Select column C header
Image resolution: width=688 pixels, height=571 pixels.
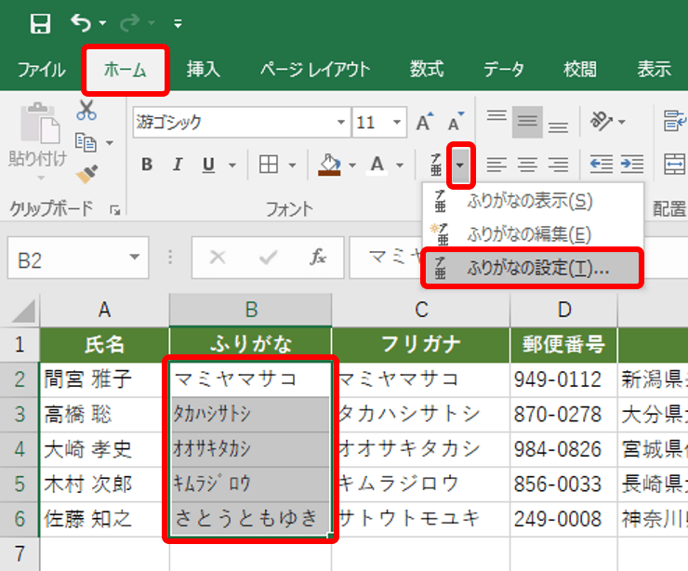421,310
